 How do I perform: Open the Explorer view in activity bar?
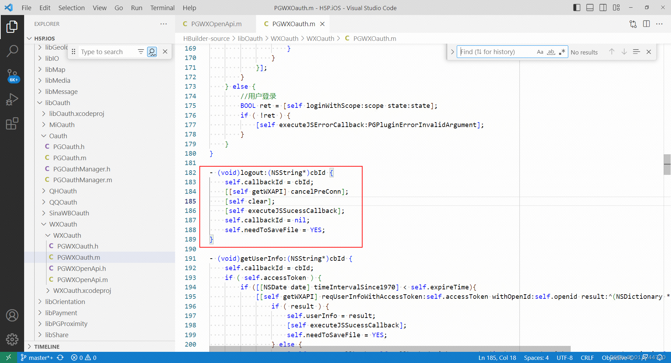(x=12, y=27)
